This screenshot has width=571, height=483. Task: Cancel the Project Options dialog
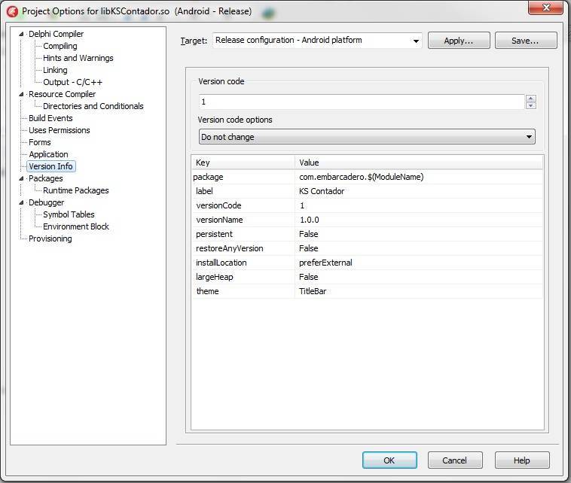pos(454,460)
